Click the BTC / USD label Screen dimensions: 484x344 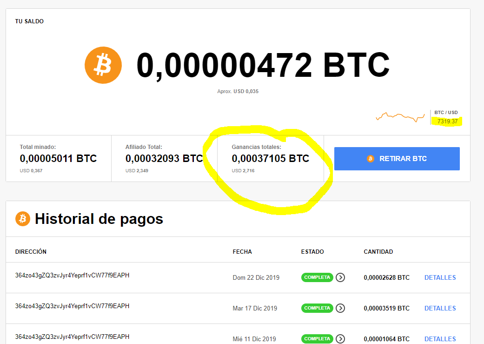(x=446, y=113)
